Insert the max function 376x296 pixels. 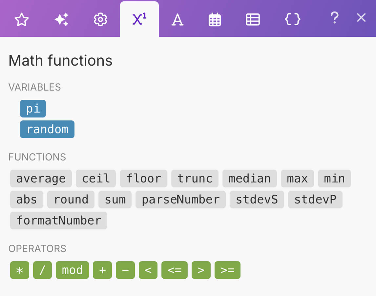297,179
